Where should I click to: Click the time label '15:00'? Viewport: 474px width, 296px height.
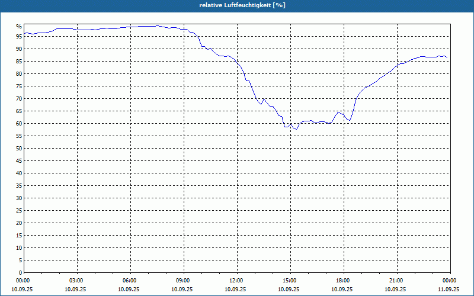tap(291, 281)
